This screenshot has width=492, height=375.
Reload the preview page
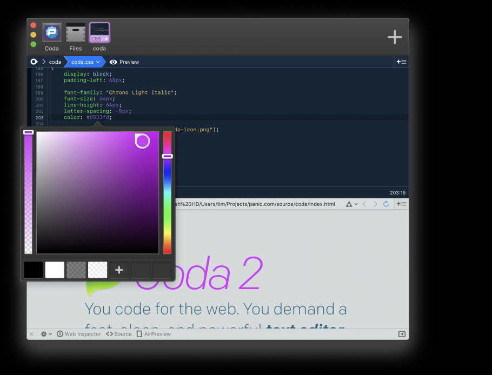click(386, 204)
